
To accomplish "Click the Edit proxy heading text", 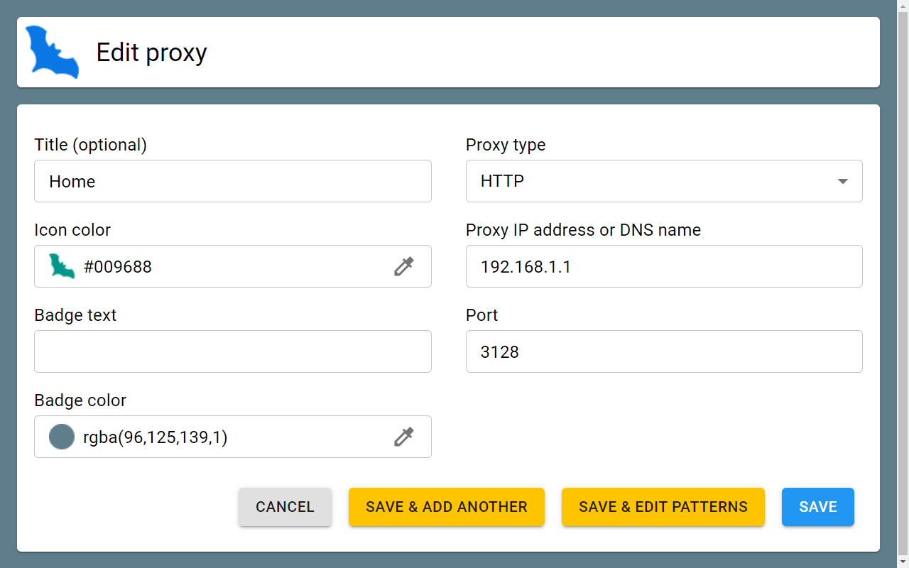I will (152, 53).
